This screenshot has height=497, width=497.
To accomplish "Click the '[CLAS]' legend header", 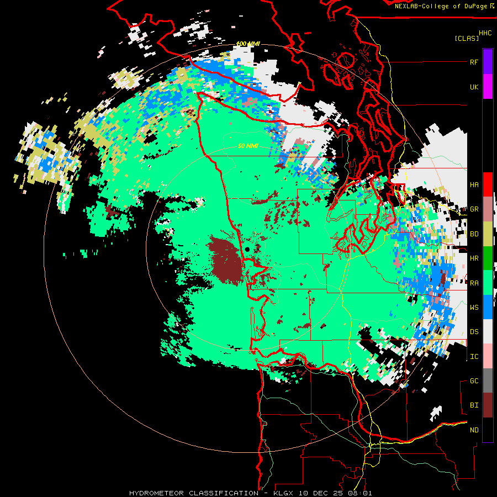I will coord(467,38).
